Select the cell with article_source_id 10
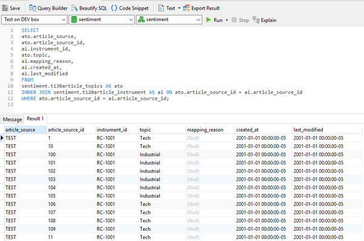364x241 pixels. pos(71,146)
